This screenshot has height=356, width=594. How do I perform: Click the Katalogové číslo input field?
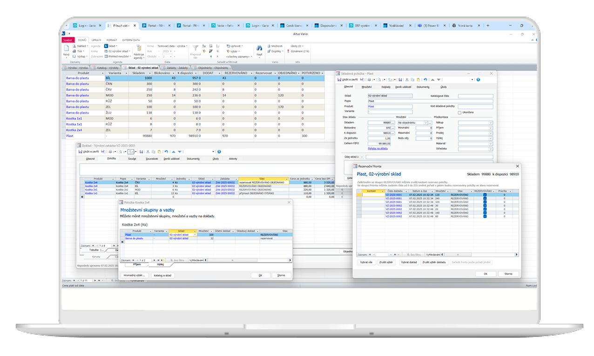[475, 96]
